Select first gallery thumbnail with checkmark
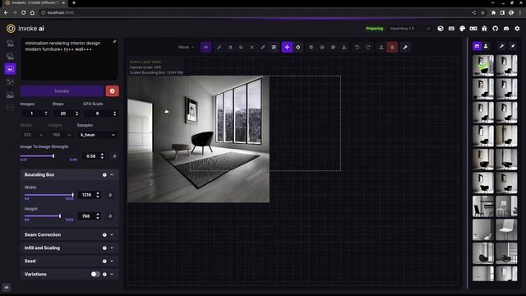Image resolution: width=526 pixels, height=296 pixels. [x=483, y=66]
